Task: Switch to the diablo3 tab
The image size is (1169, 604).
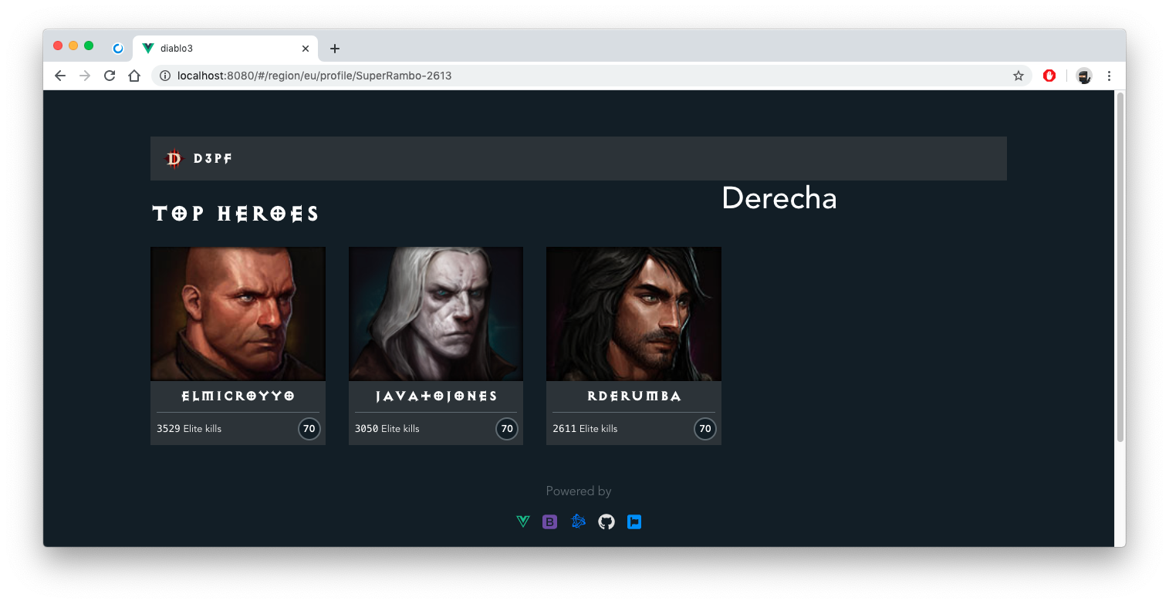Action: 224,49
